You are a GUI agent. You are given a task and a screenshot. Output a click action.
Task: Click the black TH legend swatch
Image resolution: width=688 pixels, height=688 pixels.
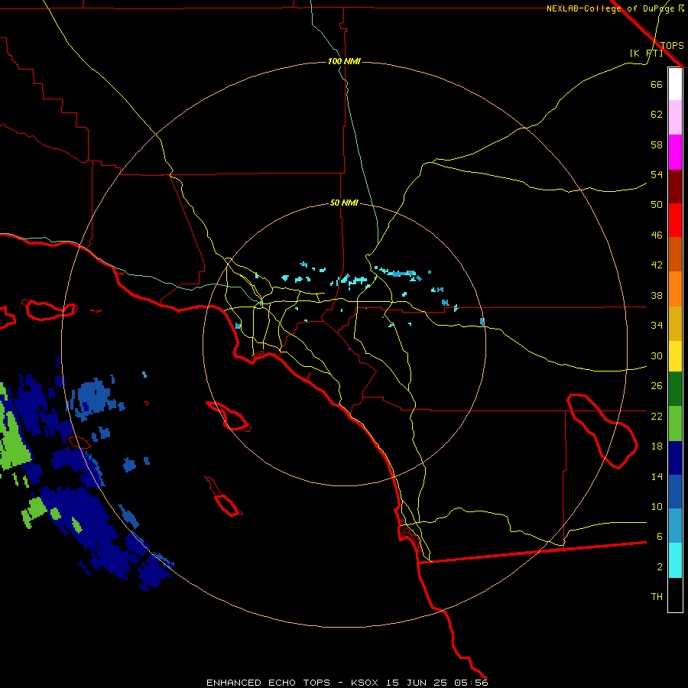(x=675, y=595)
